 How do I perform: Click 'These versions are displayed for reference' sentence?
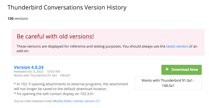[x=107, y=49]
